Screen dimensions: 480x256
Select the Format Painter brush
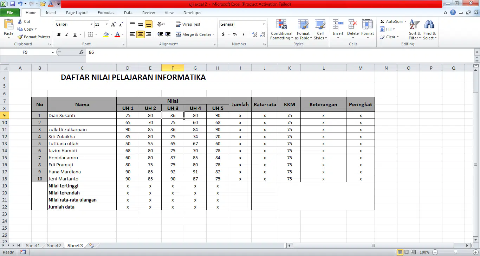coord(20,37)
